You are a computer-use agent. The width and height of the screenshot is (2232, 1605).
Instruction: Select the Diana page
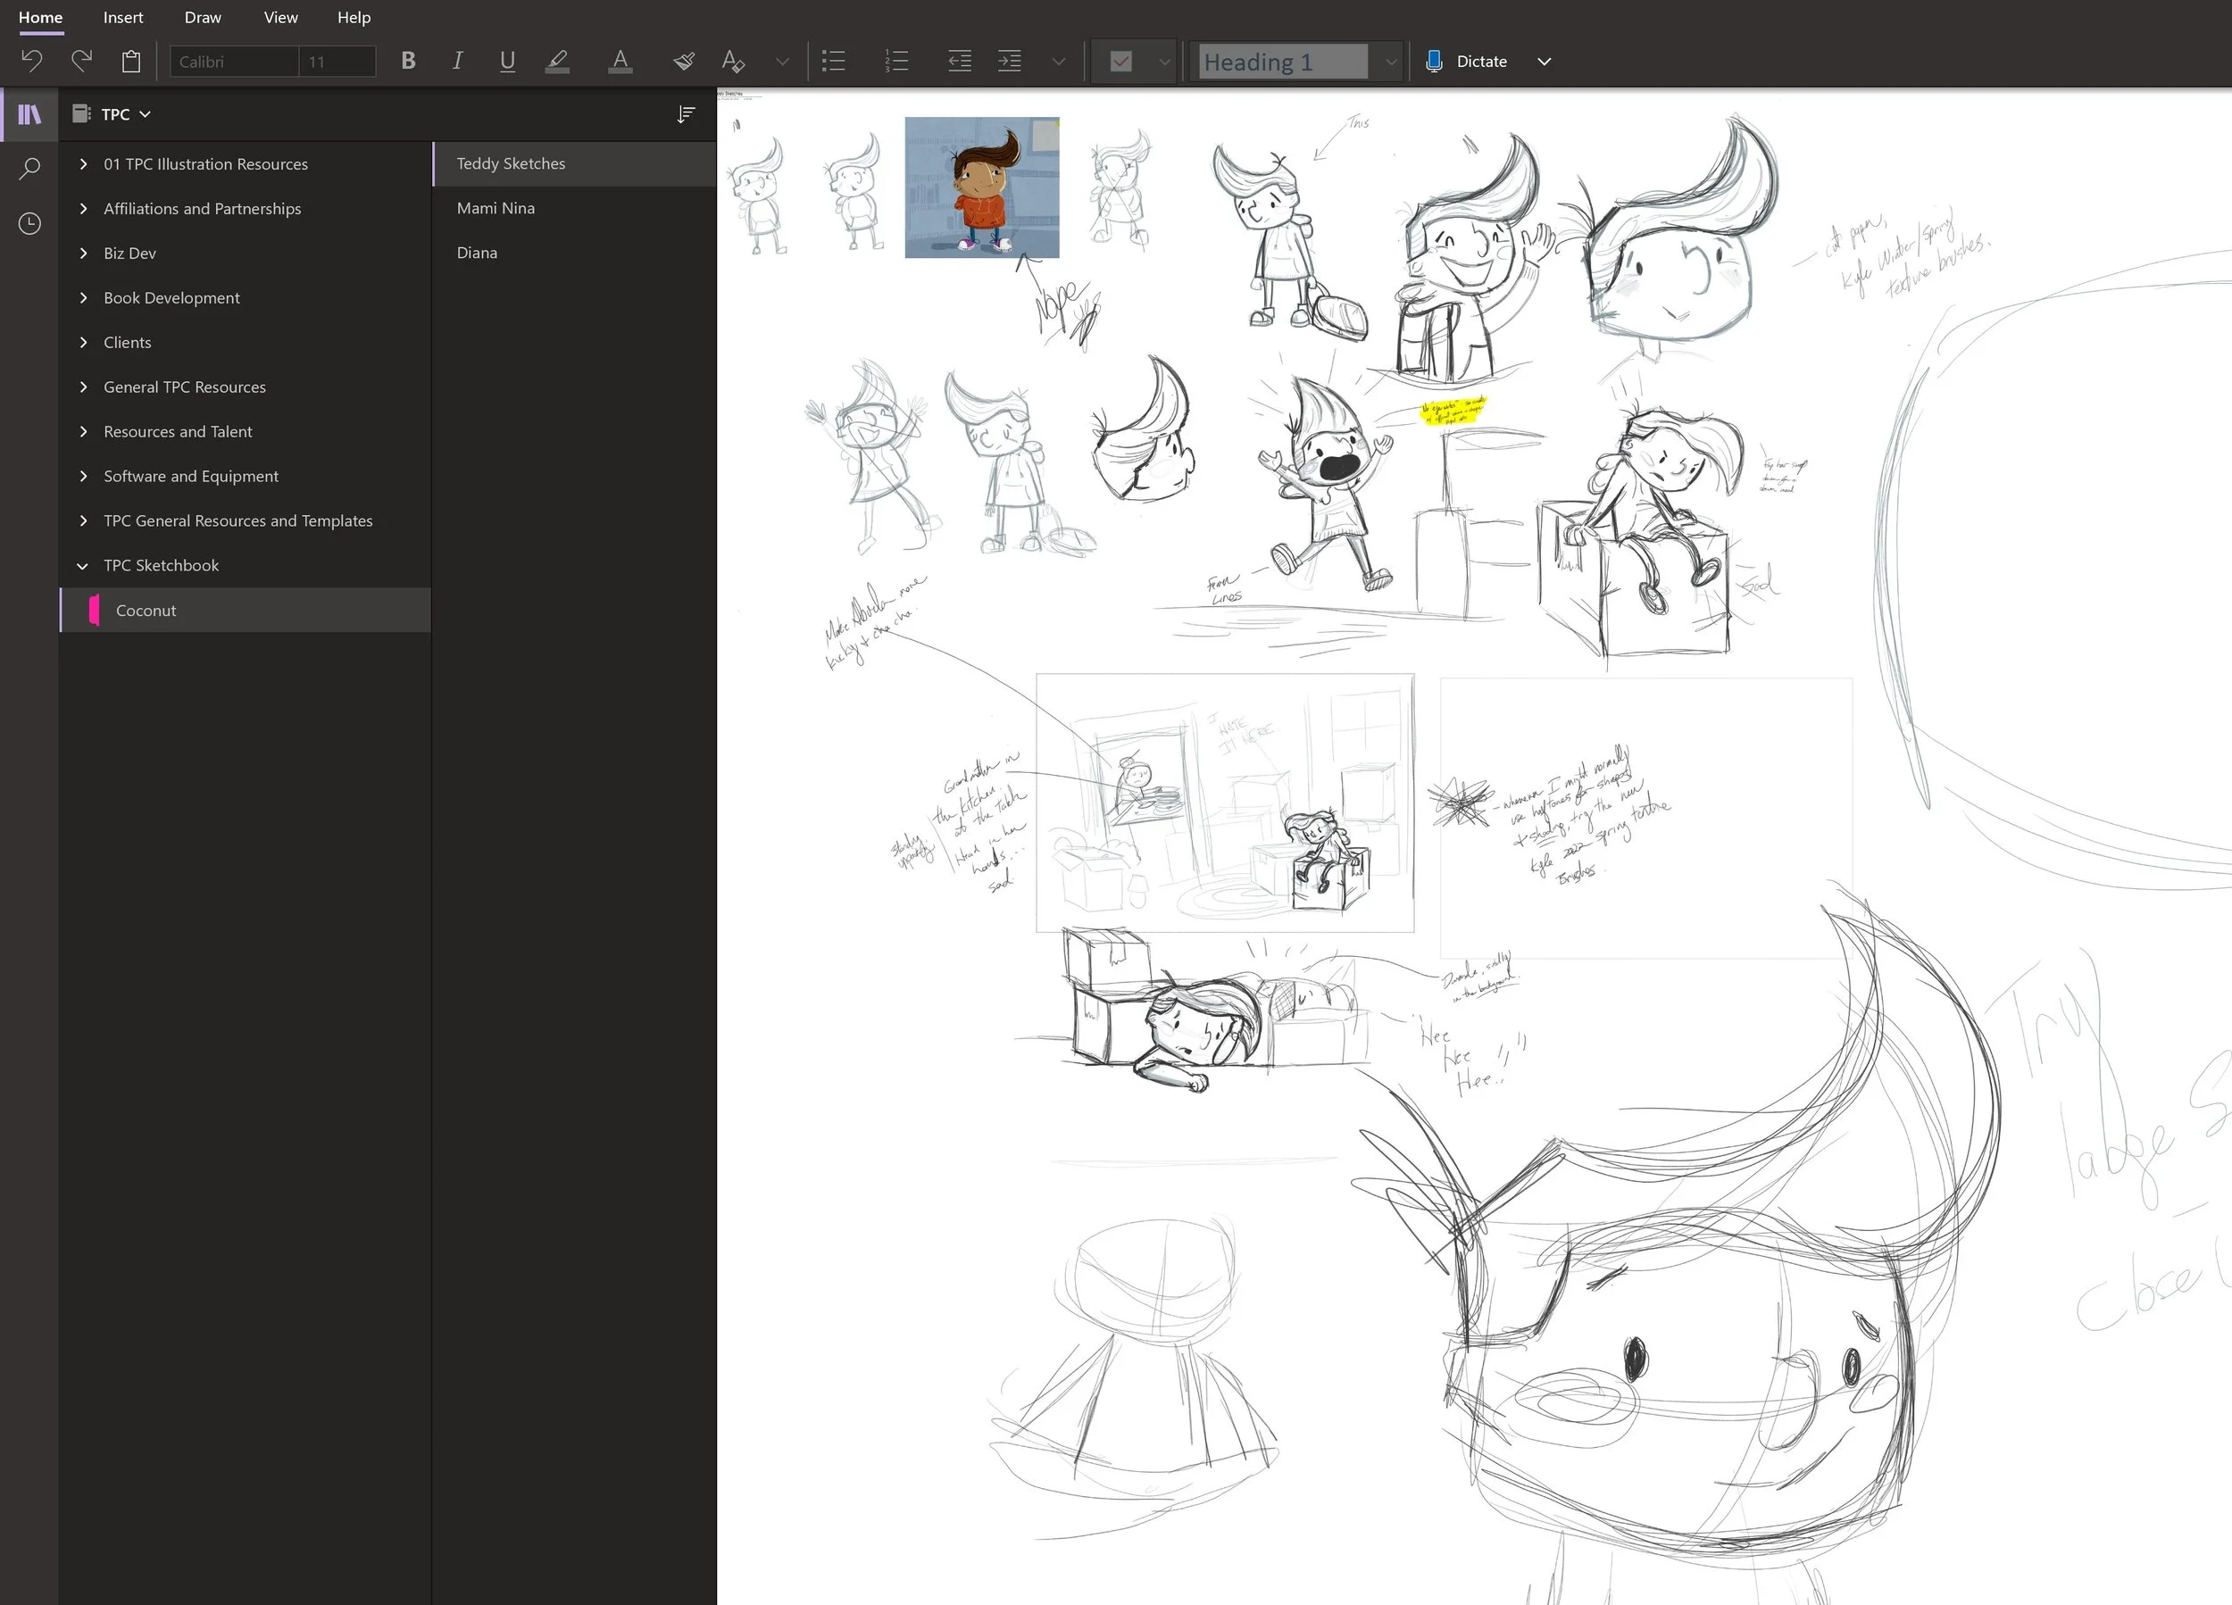coord(478,253)
